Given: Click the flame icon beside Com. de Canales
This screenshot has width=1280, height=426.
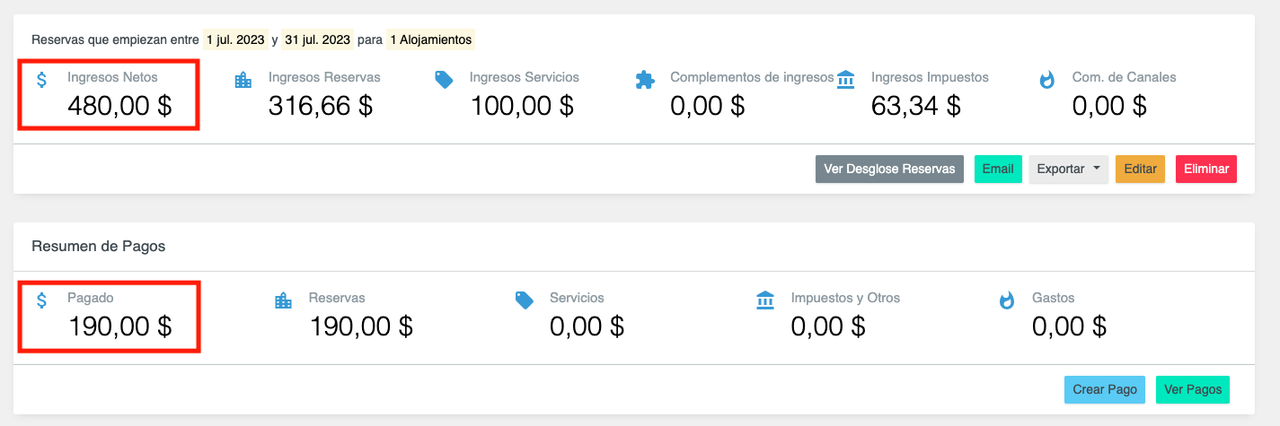Looking at the screenshot, I should (x=1046, y=80).
